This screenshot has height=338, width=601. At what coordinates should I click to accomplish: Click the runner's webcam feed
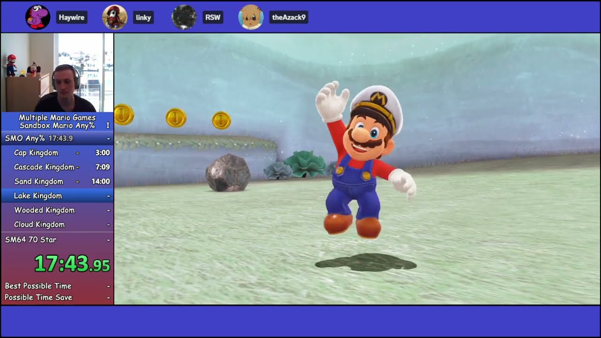[x=57, y=72]
